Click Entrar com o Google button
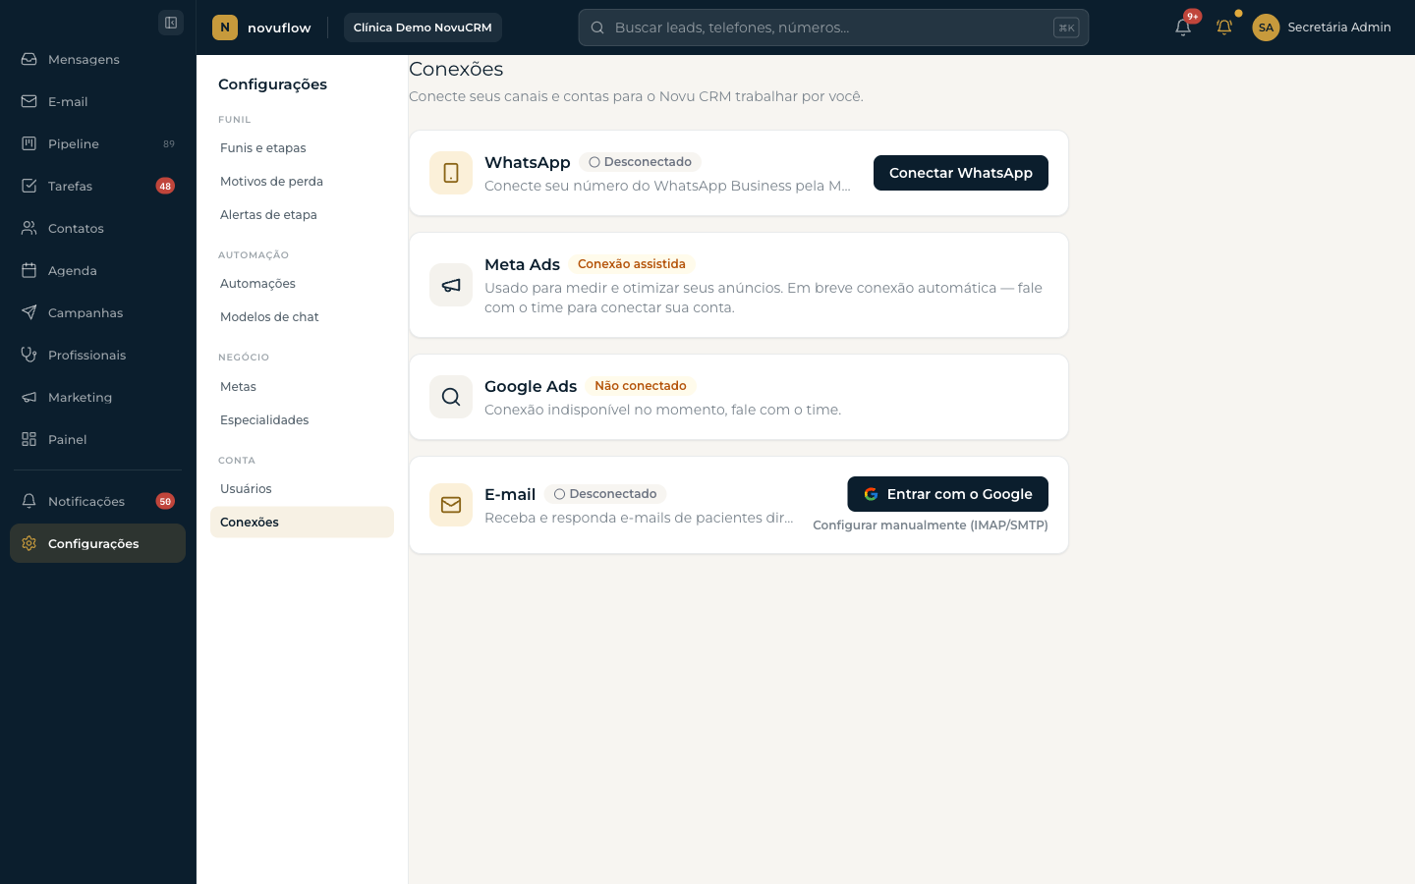The width and height of the screenshot is (1415, 884). pyautogui.click(x=948, y=494)
